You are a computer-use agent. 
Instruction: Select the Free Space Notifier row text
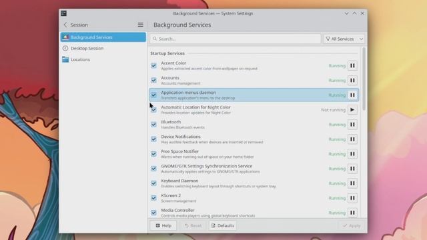point(207,154)
